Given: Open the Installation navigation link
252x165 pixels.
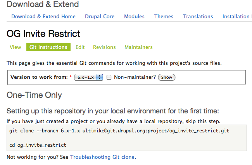Looking at the screenshot, I should pyautogui.click(x=237, y=16).
